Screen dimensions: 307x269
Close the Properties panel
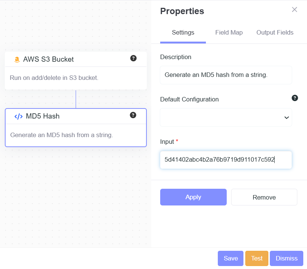point(294,10)
